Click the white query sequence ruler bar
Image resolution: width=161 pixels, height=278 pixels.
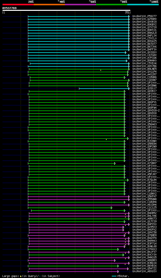[66, 10]
